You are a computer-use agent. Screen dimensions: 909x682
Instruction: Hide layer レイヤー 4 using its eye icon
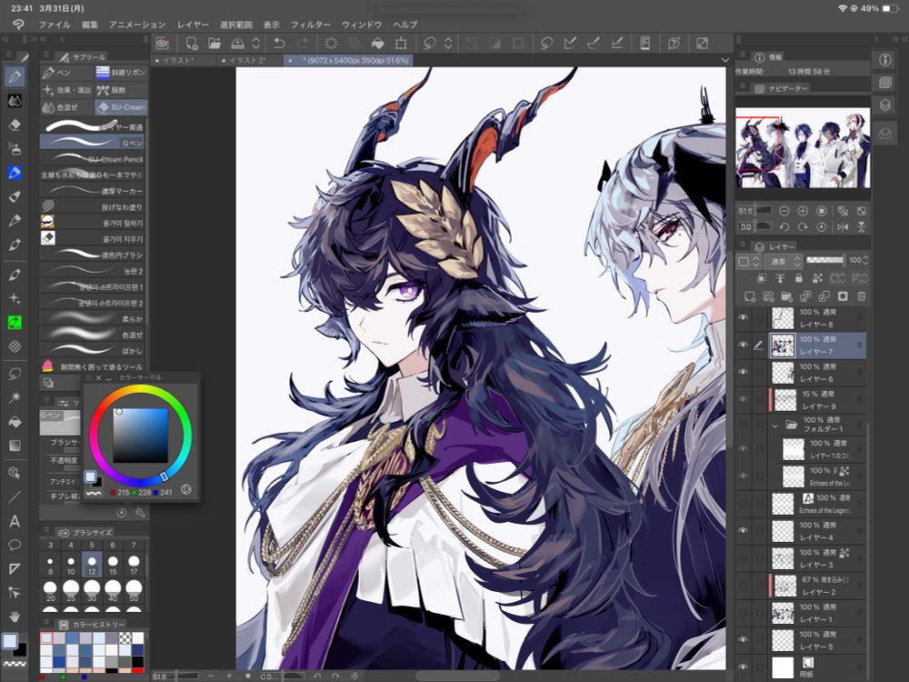click(x=744, y=531)
